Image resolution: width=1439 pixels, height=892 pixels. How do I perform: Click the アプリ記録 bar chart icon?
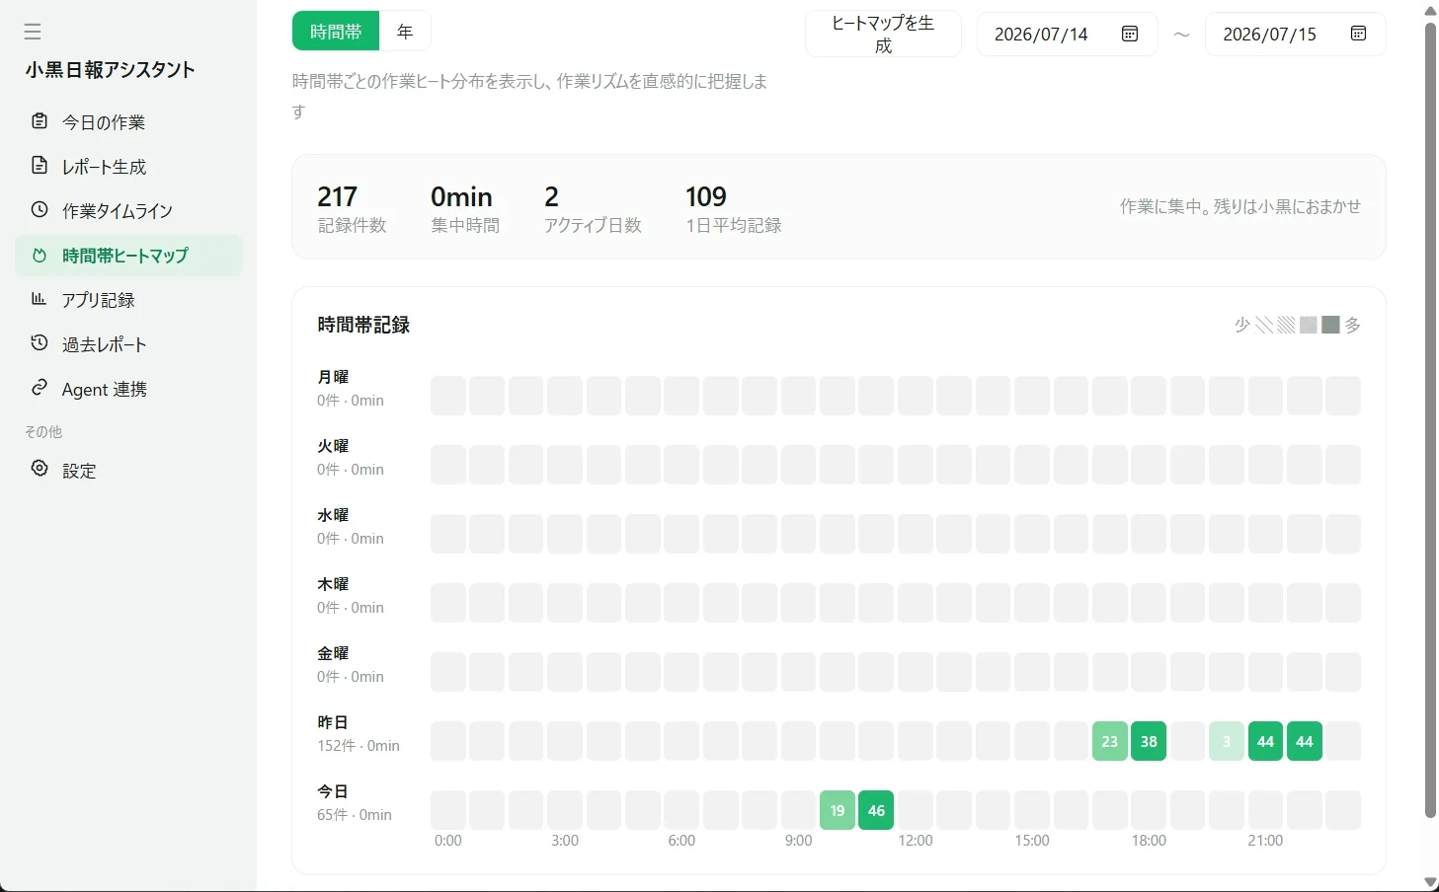click(x=40, y=299)
